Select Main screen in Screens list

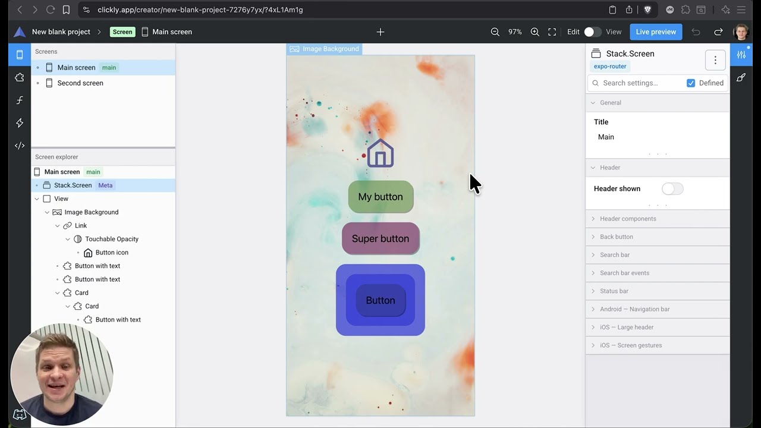click(103, 68)
